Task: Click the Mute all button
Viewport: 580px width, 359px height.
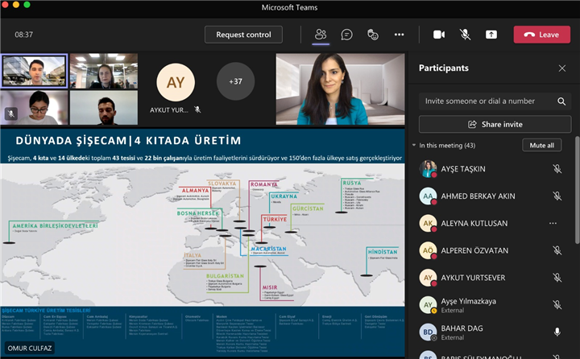Action: (542, 146)
